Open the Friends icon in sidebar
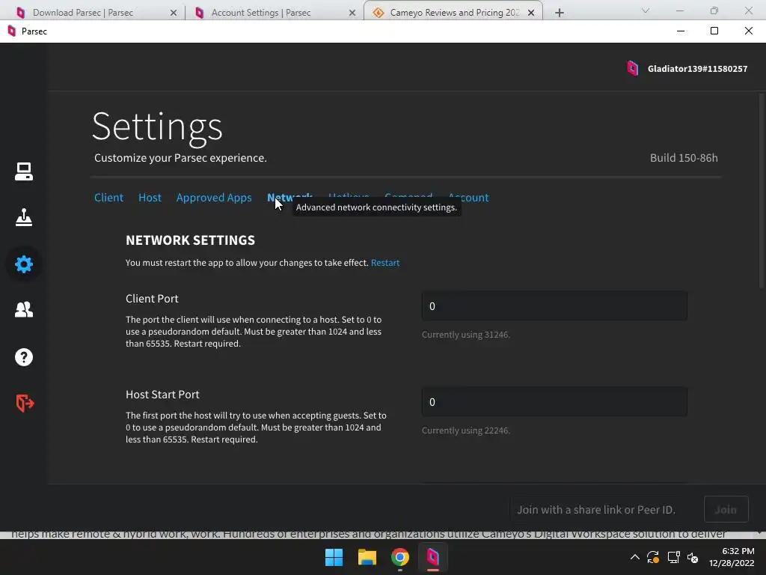This screenshot has width=766, height=575. (x=23, y=309)
